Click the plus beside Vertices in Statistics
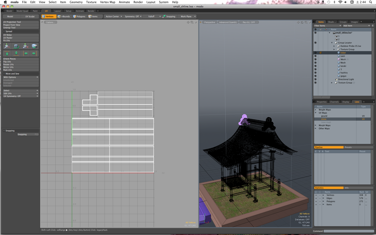Screen dimensions: 376x235 pos(316,195)
